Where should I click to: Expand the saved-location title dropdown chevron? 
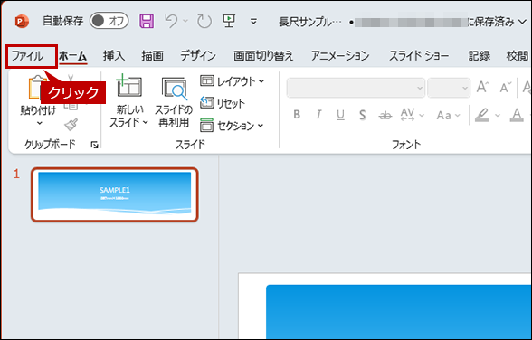click(522, 22)
